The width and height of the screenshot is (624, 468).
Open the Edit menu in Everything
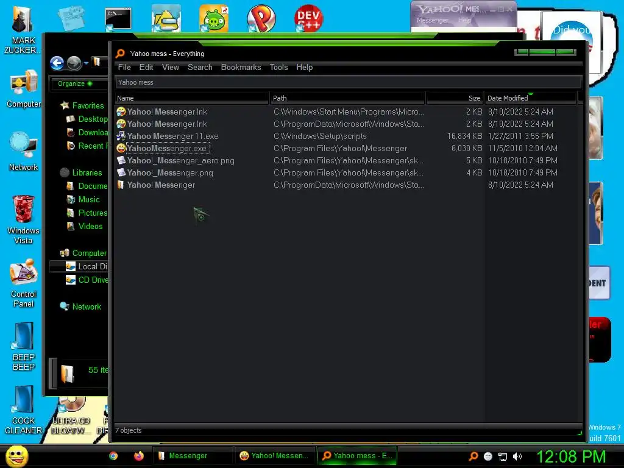(146, 67)
